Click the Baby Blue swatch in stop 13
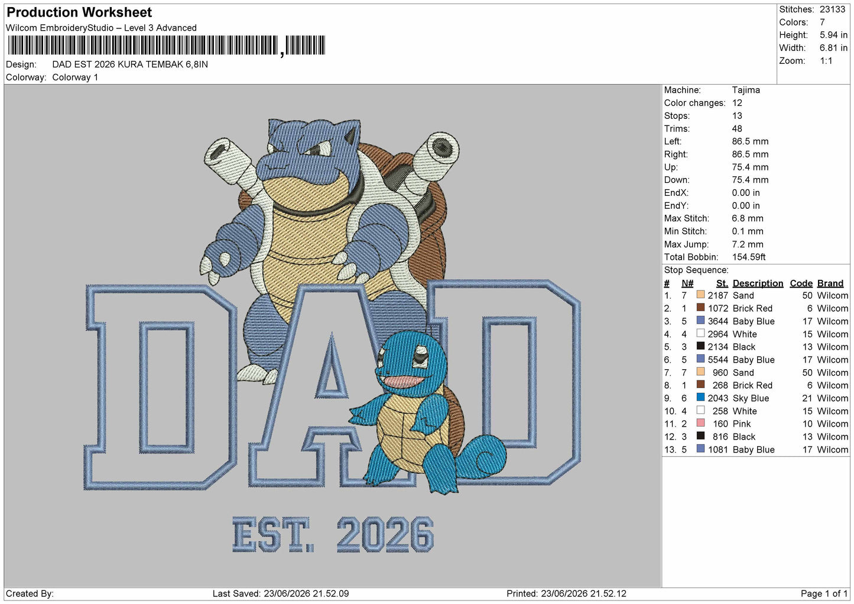Viewport: 854px width, 604px height. (700, 449)
